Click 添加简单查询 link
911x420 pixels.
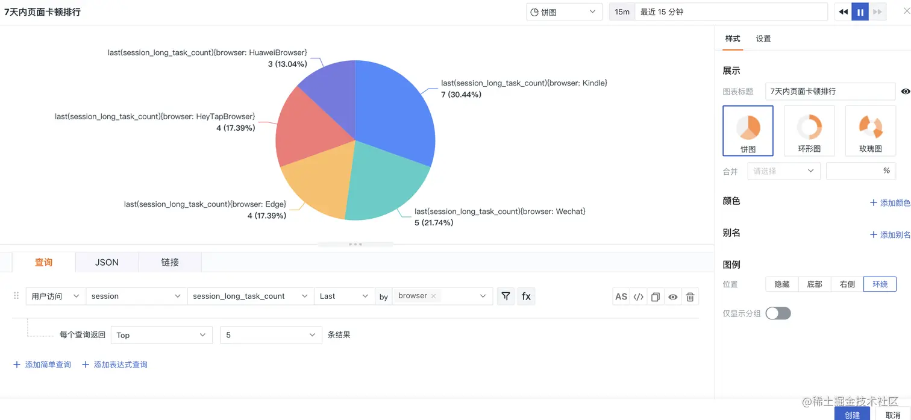[x=42, y=365]
